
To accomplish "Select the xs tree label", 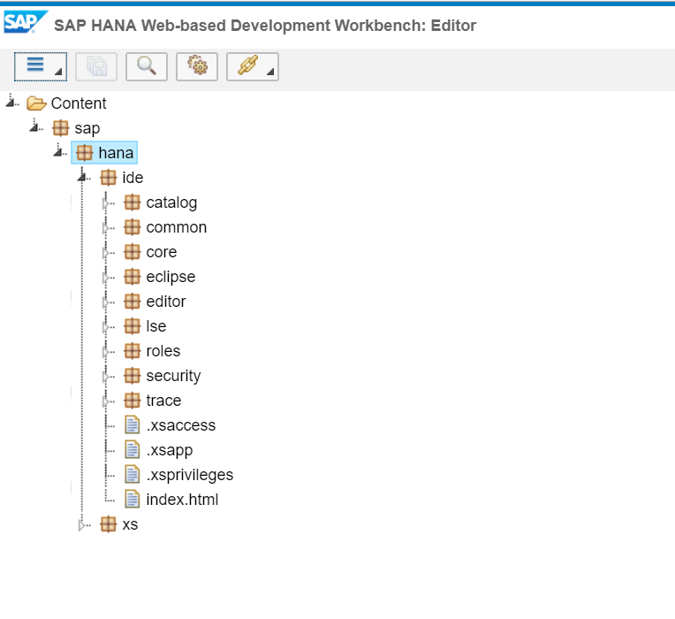I will pos(130,524).
